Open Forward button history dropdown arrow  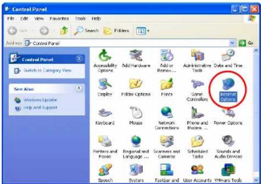pos(54,31)
